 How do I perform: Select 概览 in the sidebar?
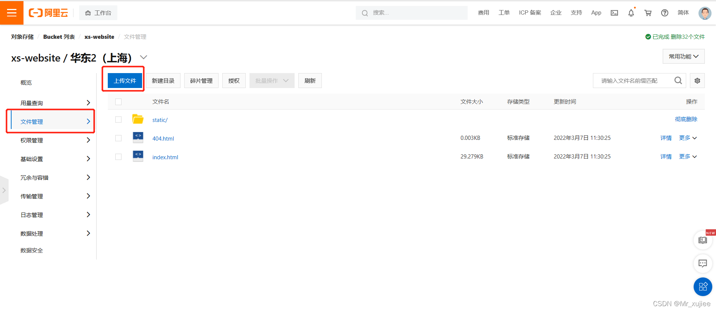tap(26, 82)
